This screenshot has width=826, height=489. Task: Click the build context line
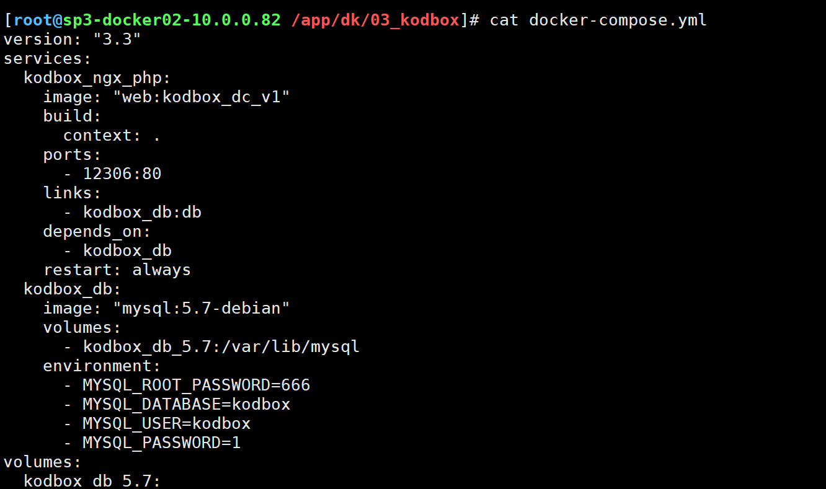click(112, 136)
